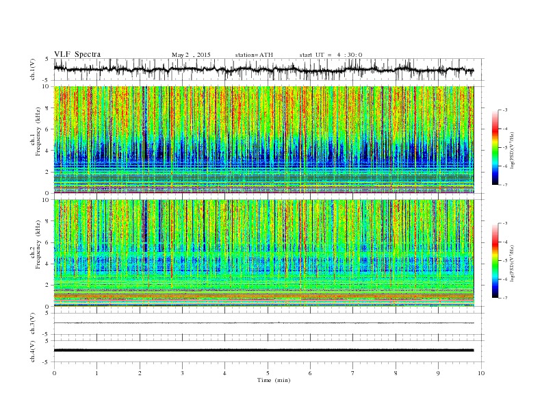Click time-axis tick label "6"

click(x=310, y=373)
